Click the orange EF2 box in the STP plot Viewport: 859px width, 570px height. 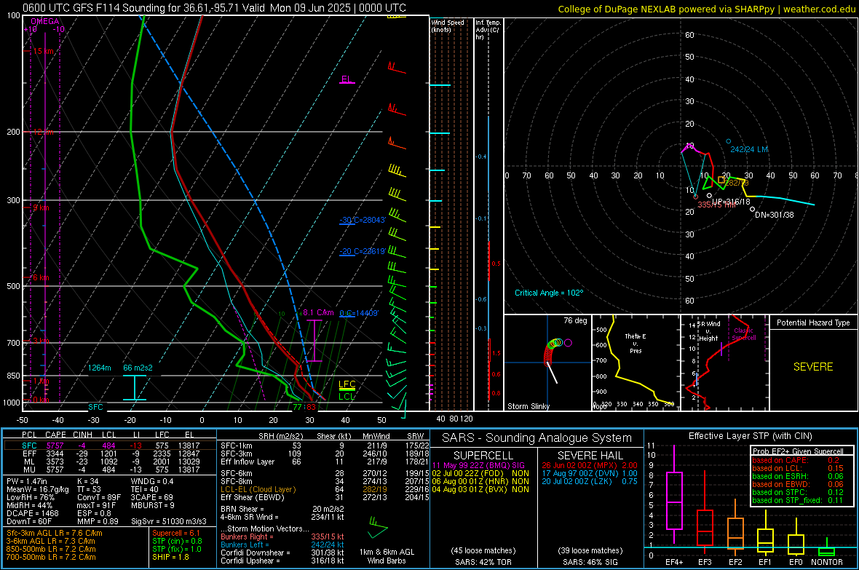tap(735, 534)
